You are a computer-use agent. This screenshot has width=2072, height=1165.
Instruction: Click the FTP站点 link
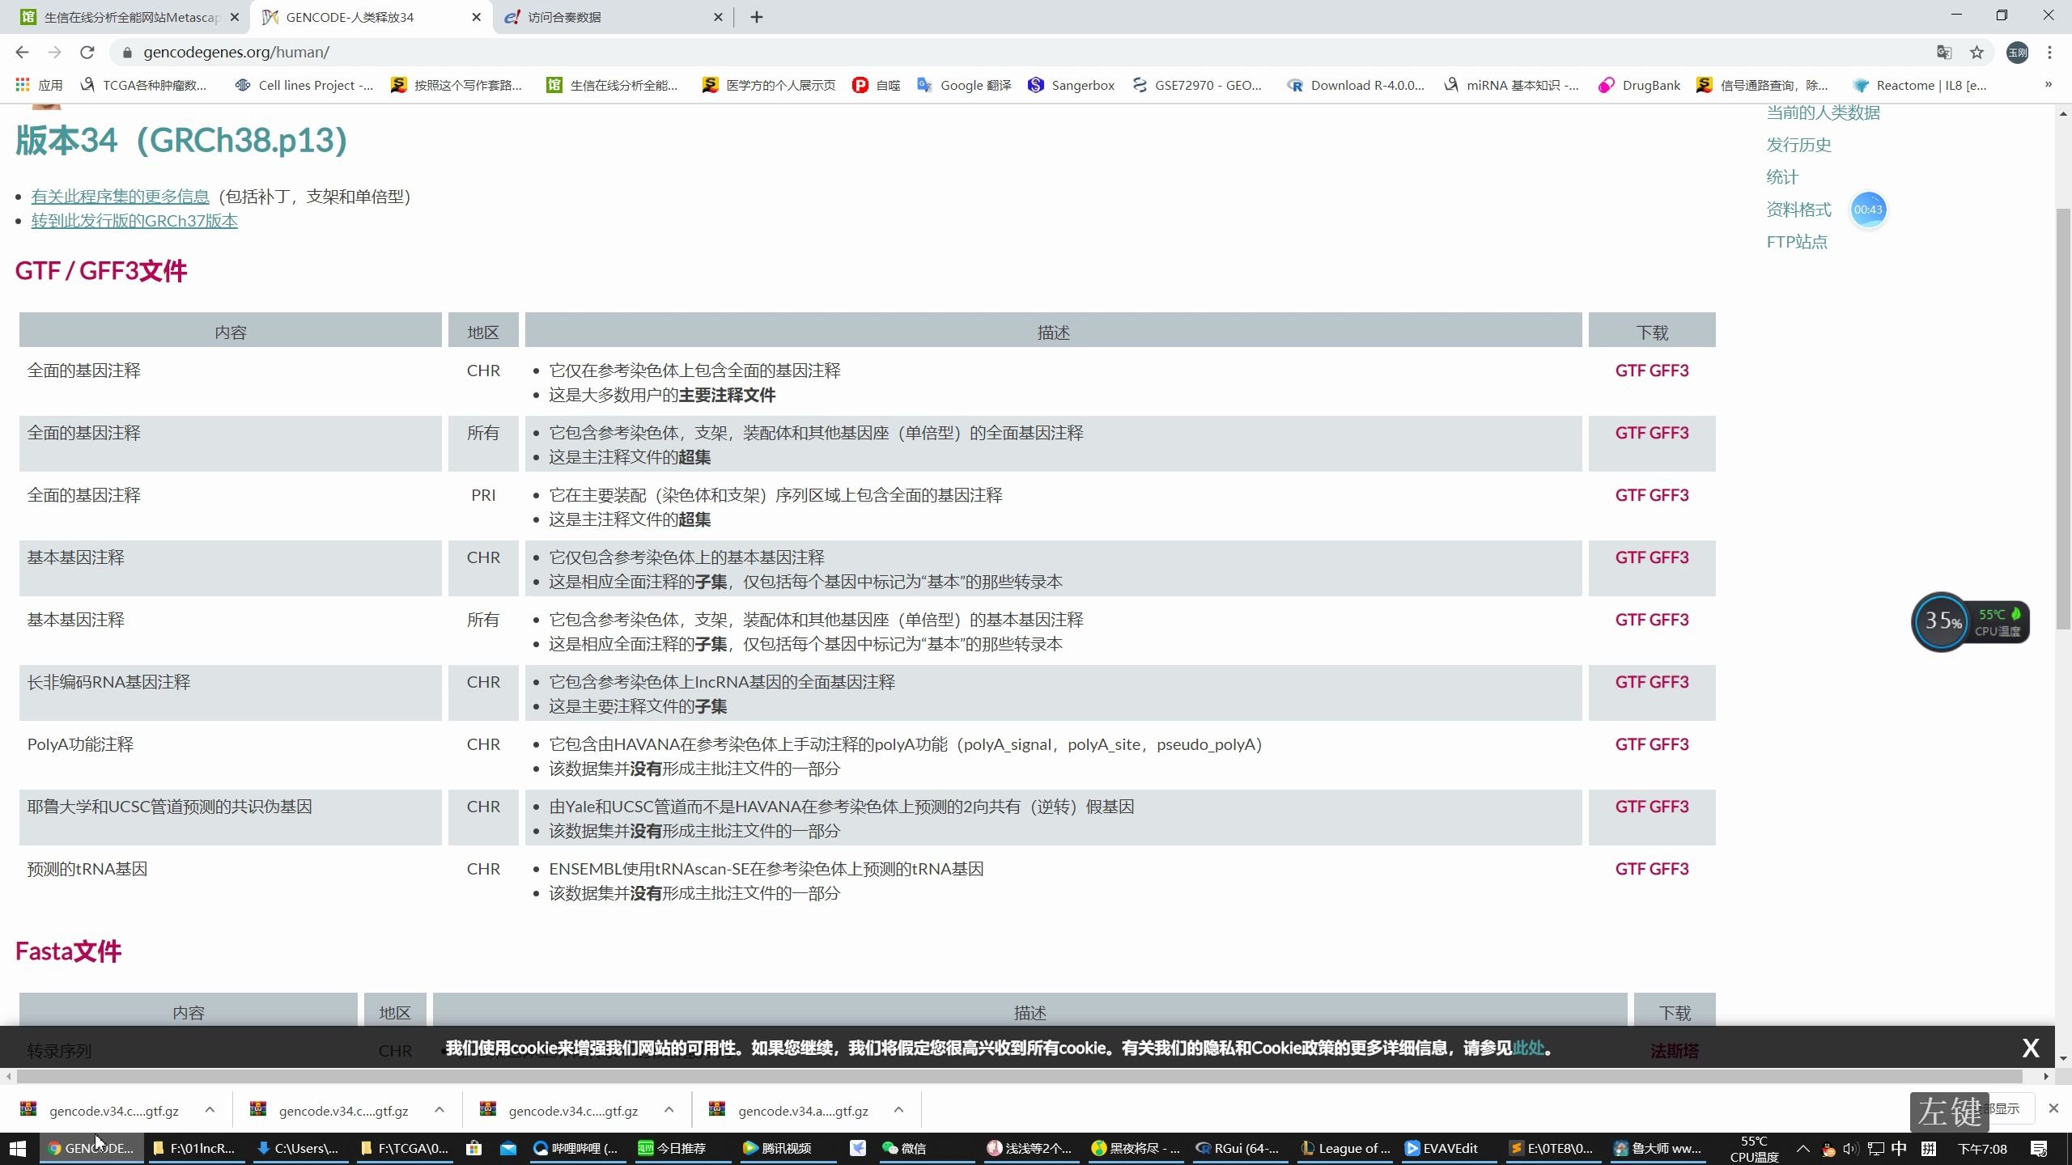1797,241
